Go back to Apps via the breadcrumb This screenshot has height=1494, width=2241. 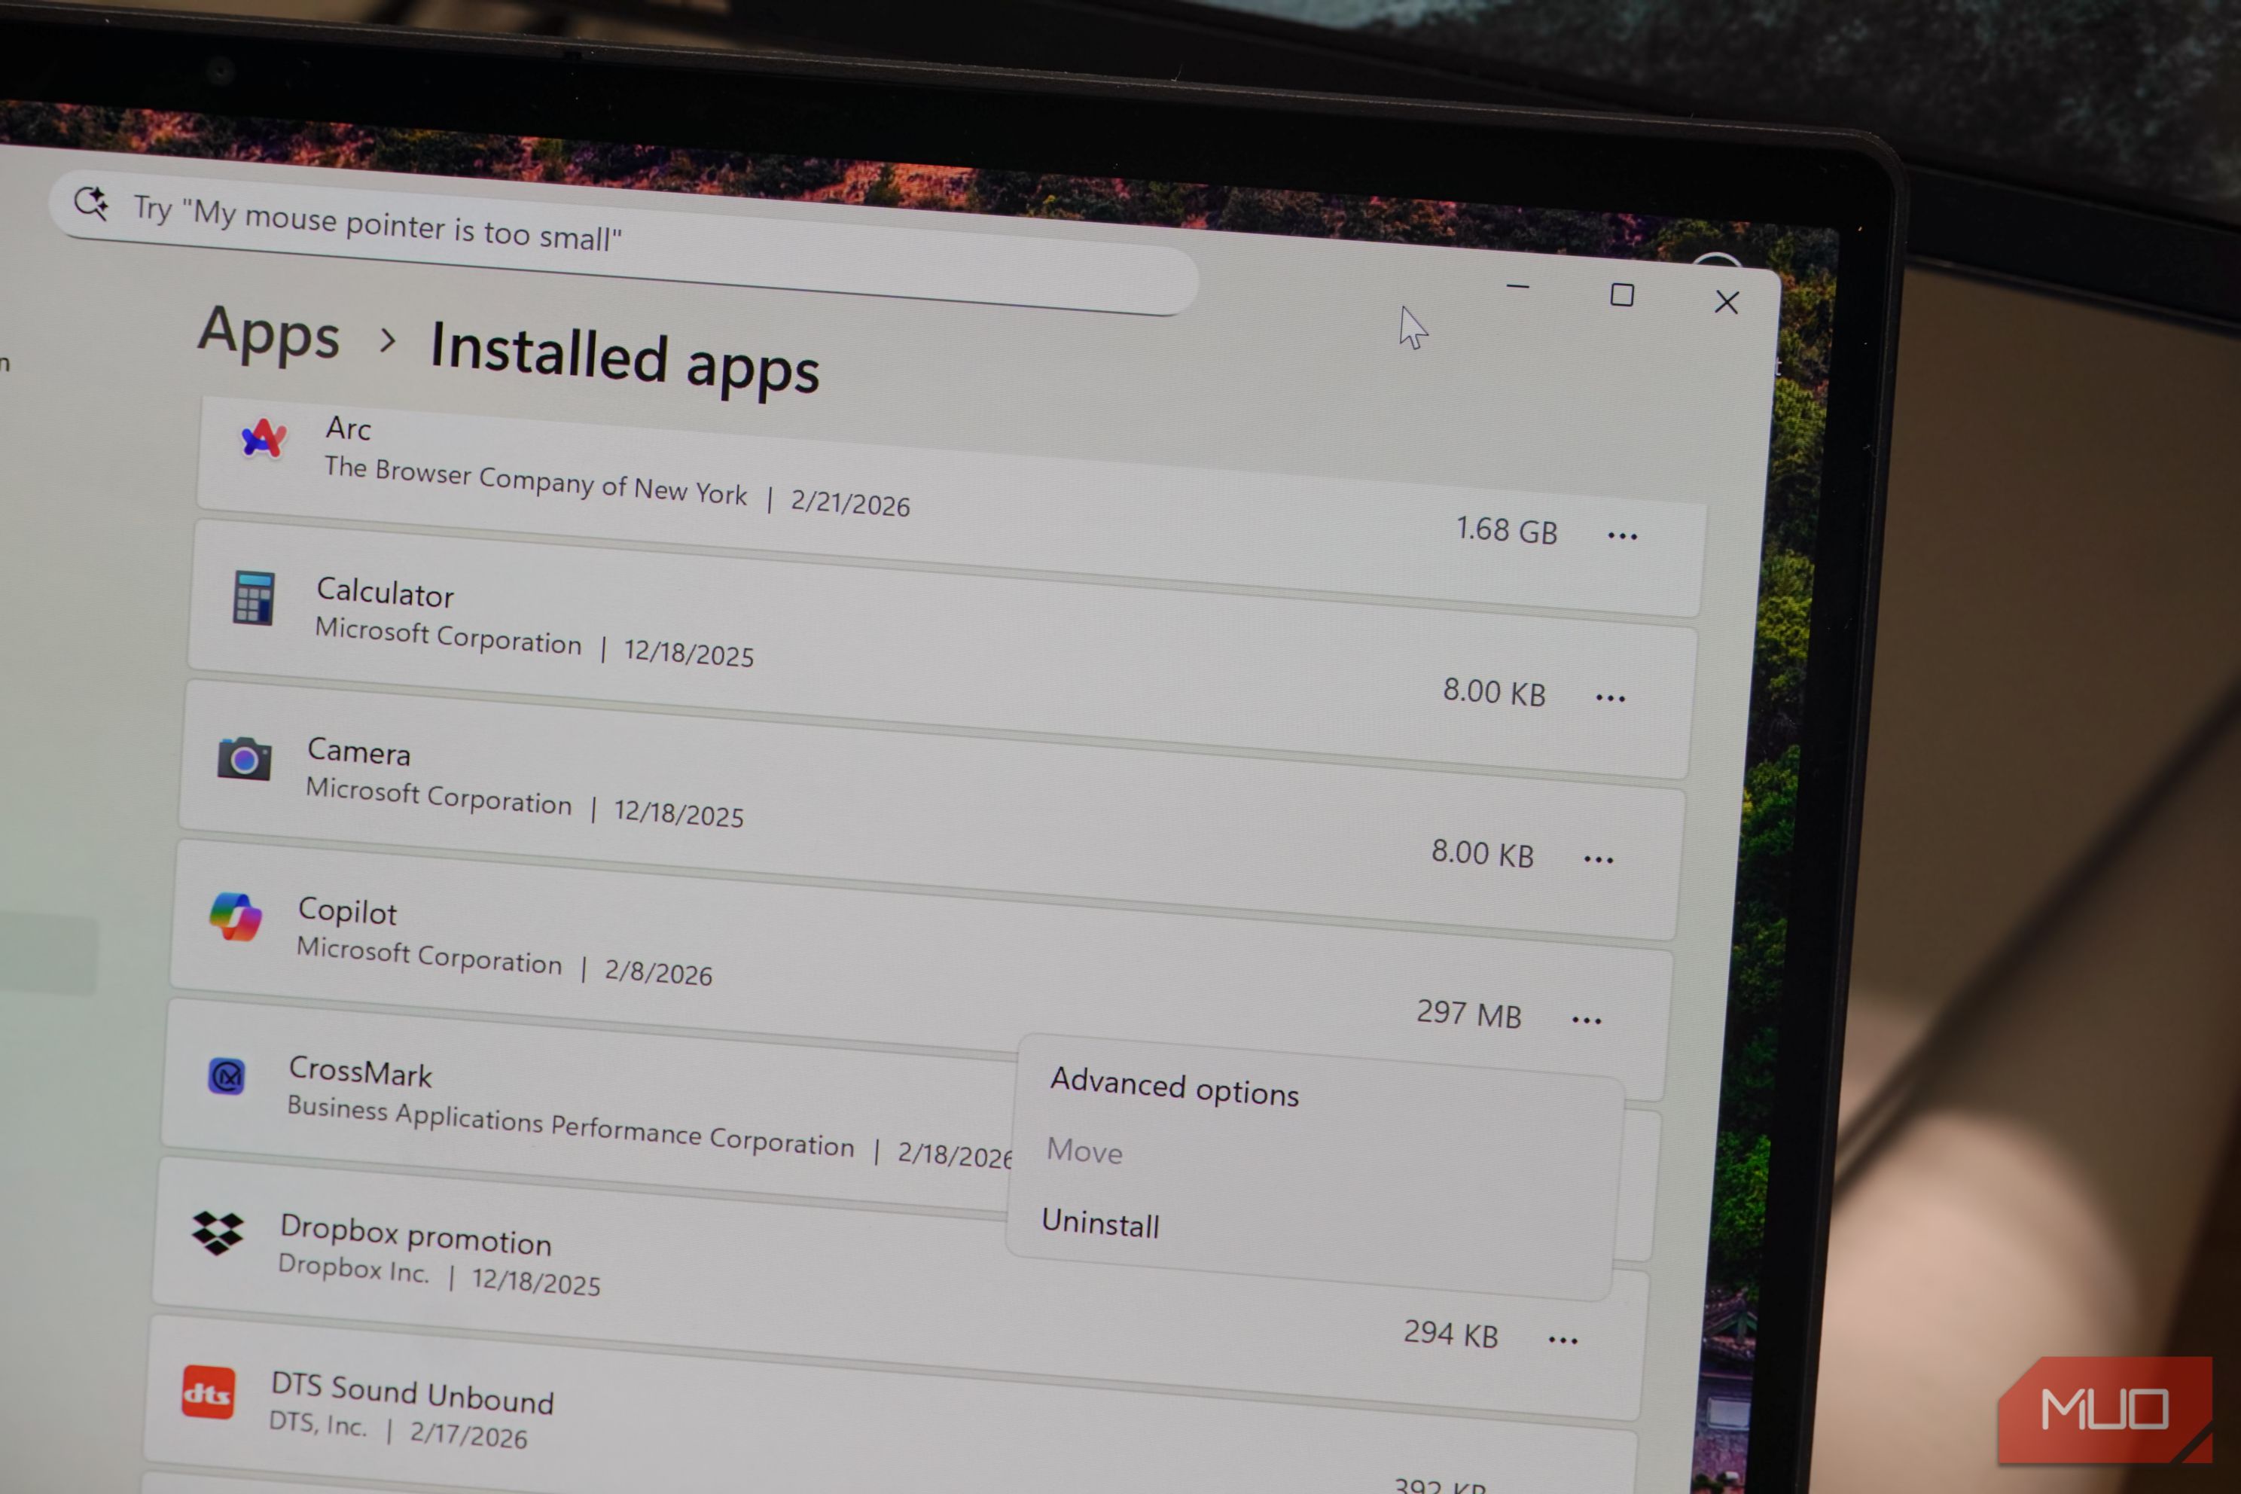pyautogui.click(x=269, y=334)
